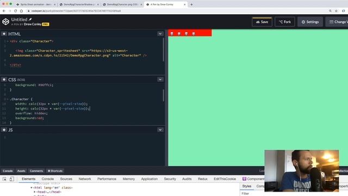348x196 pixels.
Task: Click 'background:red;' line in CSS editor
Action: click(29, 118)
